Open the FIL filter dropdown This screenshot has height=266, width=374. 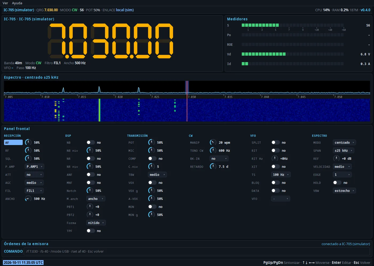coord(34,191)
